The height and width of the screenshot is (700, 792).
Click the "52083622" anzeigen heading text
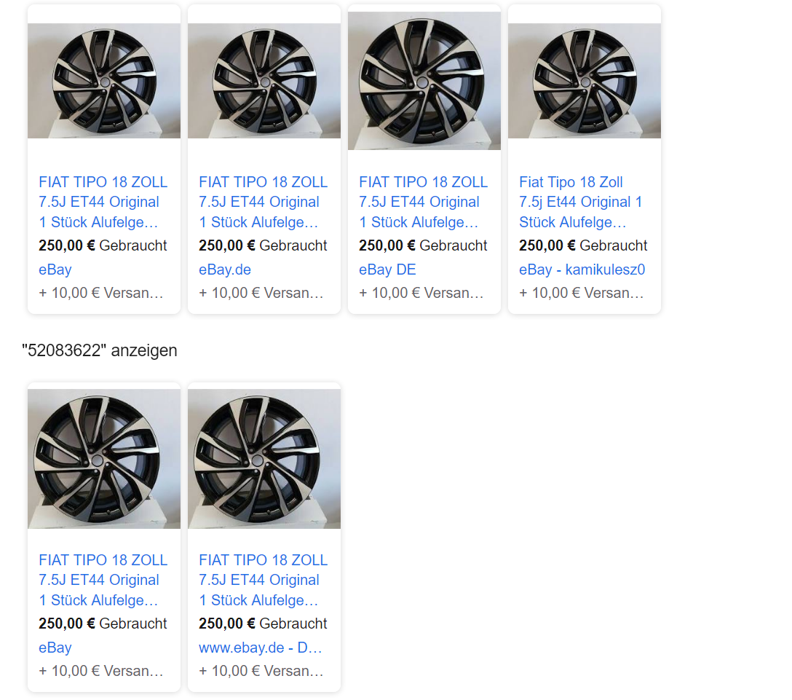click(x=100, y=350)
